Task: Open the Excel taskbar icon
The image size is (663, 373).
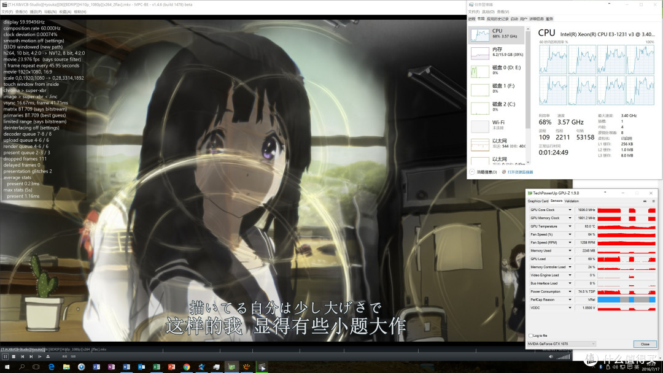Action: coord(157,367)
